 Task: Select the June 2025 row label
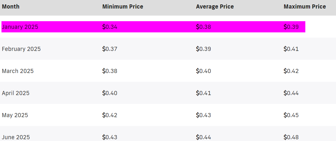(16, 137)
